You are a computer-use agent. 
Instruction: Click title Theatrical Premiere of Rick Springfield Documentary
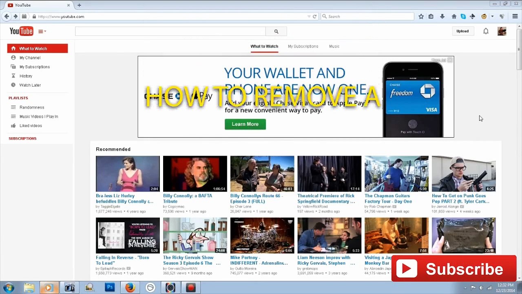click(326, 198)
